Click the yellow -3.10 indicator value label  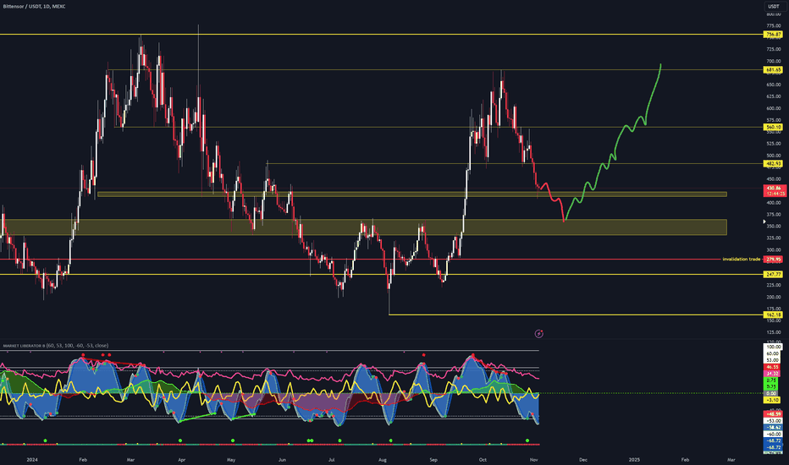point(773,400)
